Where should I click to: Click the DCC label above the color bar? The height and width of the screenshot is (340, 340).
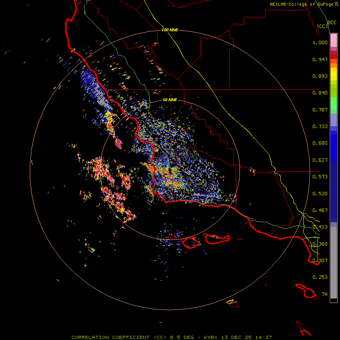[x=332, y=23]
